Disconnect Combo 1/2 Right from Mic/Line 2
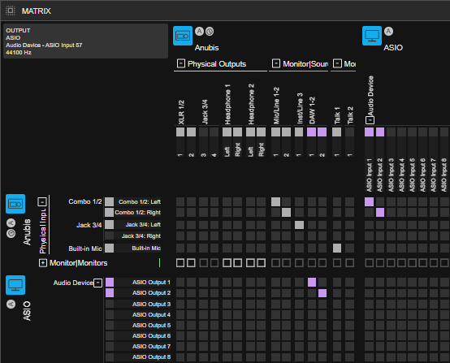450x363 pixels. 286,212
